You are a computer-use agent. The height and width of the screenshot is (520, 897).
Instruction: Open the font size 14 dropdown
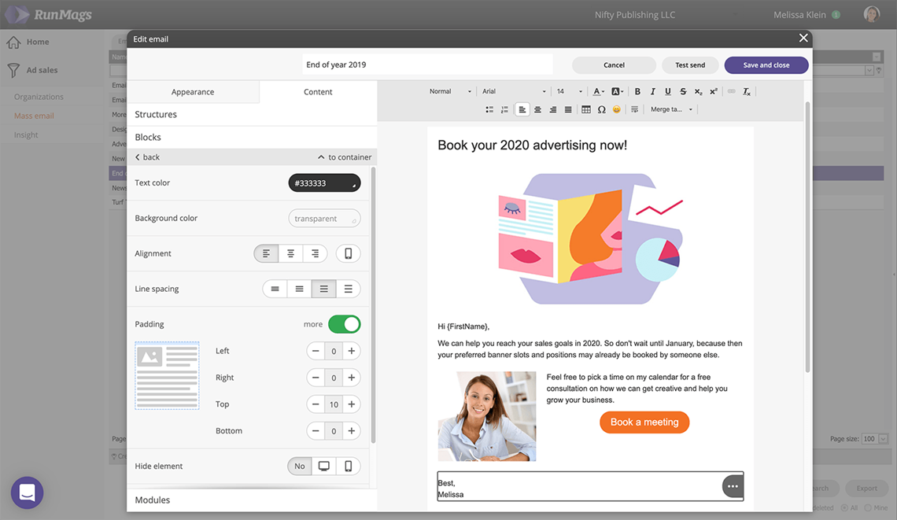(569, 91)
